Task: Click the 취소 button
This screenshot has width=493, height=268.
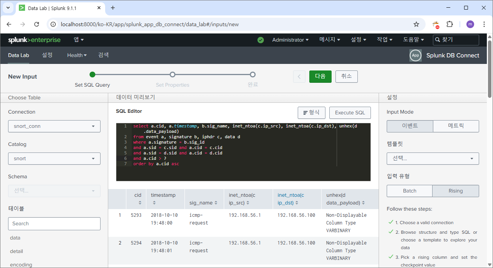Action: click(x=347, y=76)
